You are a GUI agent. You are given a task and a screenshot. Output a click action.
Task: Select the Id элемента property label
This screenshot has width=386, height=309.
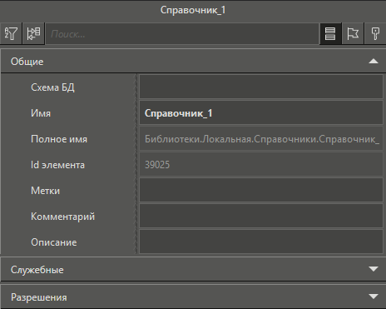pyautogui.click(x=57, y=165)
